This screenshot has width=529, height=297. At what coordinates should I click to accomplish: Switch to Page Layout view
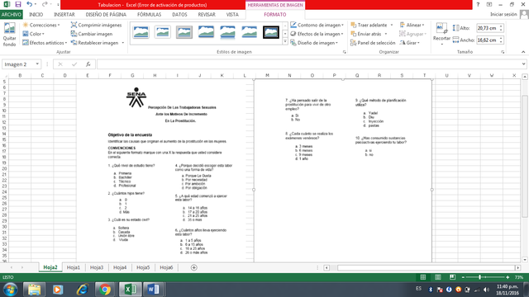(437, 277)
